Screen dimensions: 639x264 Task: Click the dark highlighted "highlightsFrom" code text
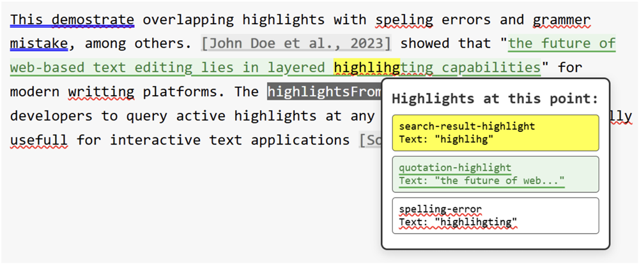[x=324, y=92]
